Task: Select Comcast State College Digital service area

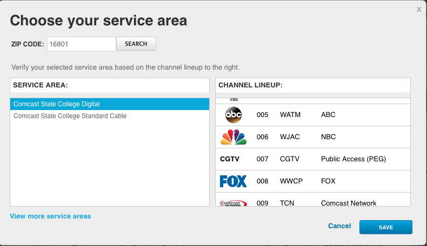Action: point(110,104)
